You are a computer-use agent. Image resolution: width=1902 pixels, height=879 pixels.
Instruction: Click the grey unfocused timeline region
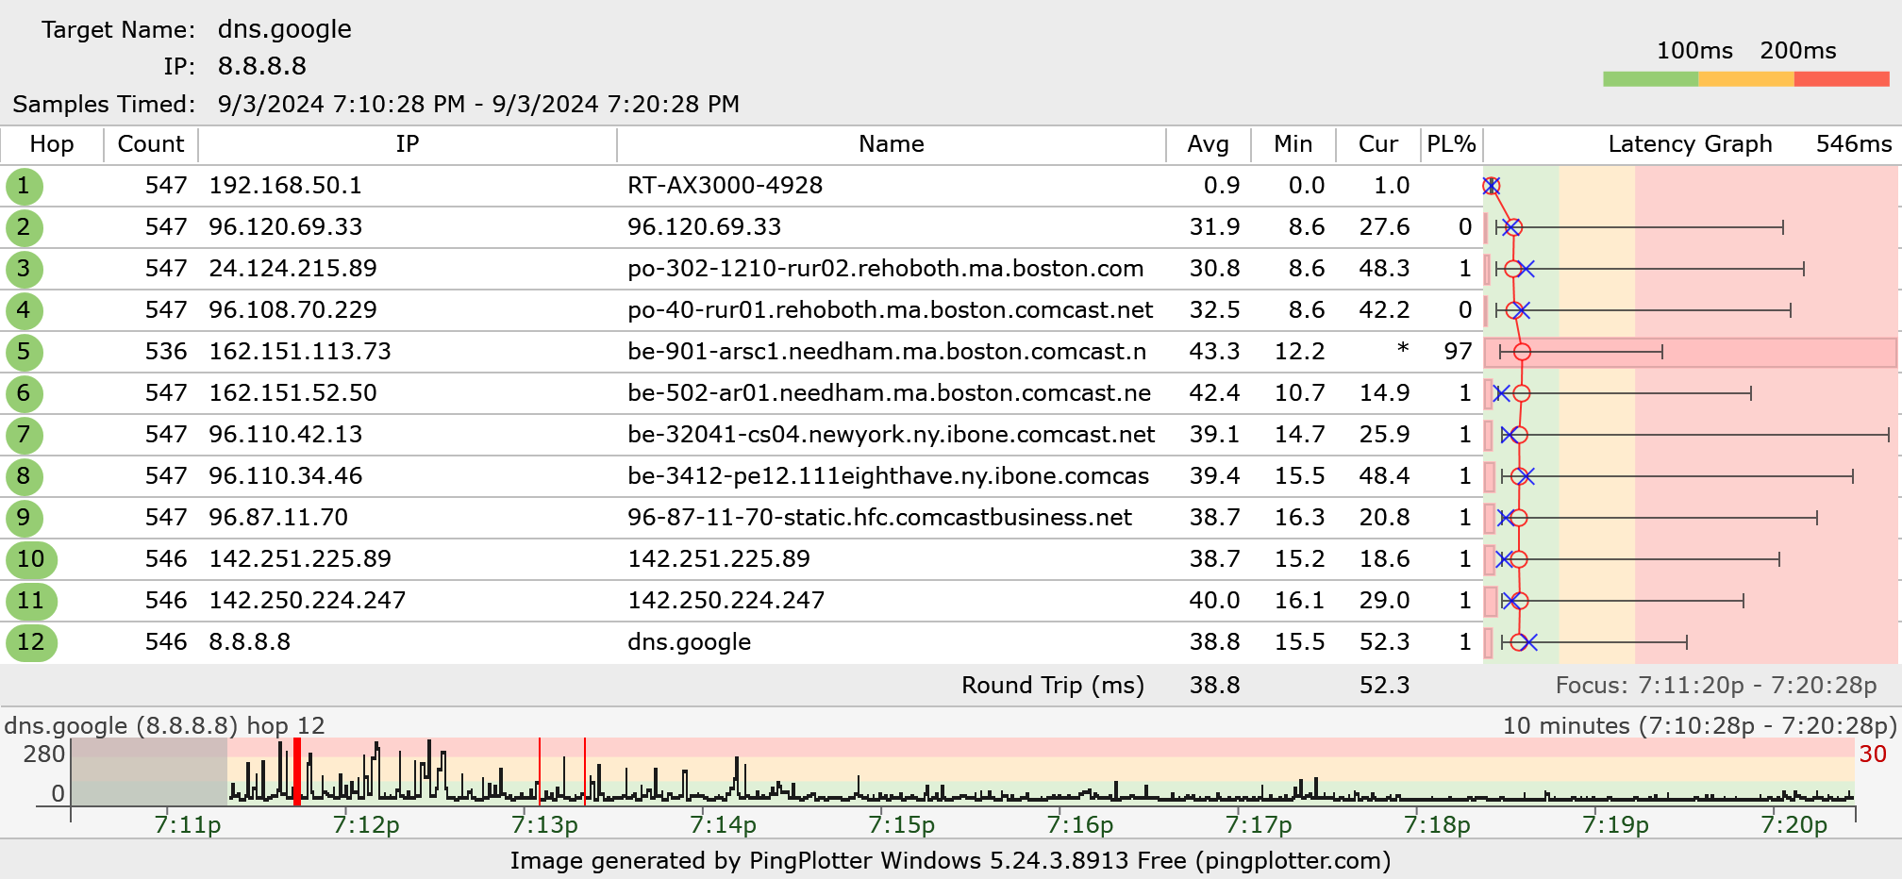149,771
